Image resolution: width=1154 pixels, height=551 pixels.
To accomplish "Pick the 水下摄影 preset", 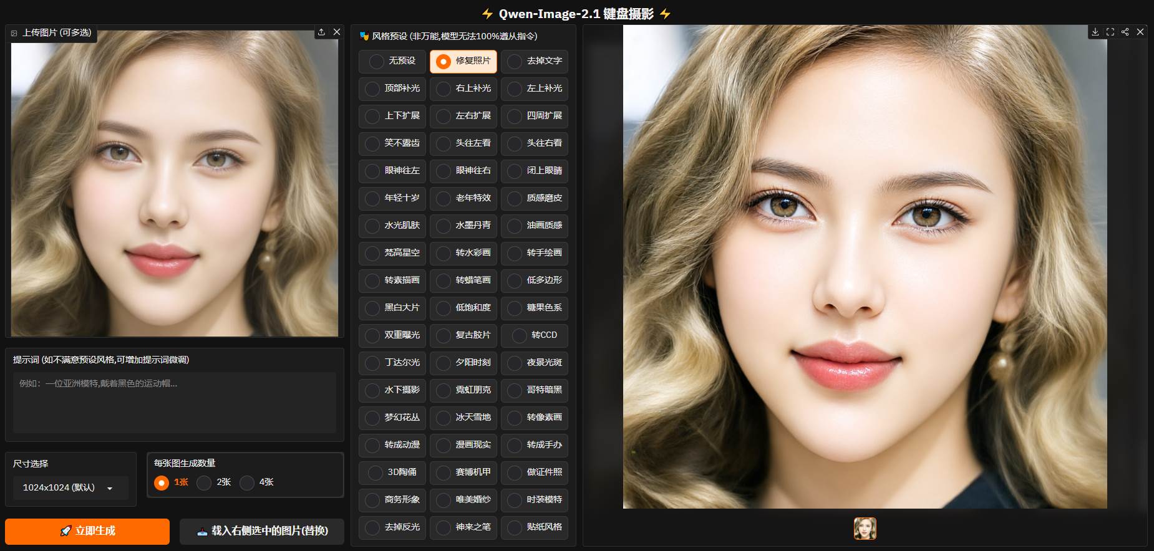I will [392, 390].
